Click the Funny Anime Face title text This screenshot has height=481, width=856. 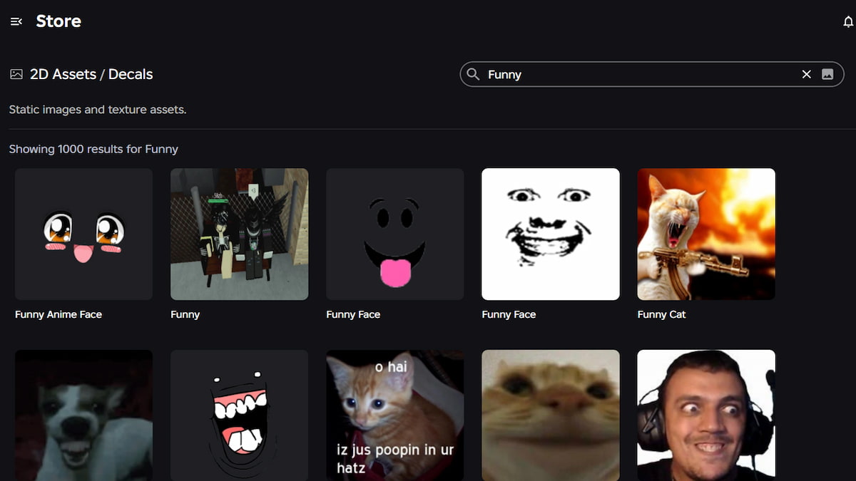58,314
